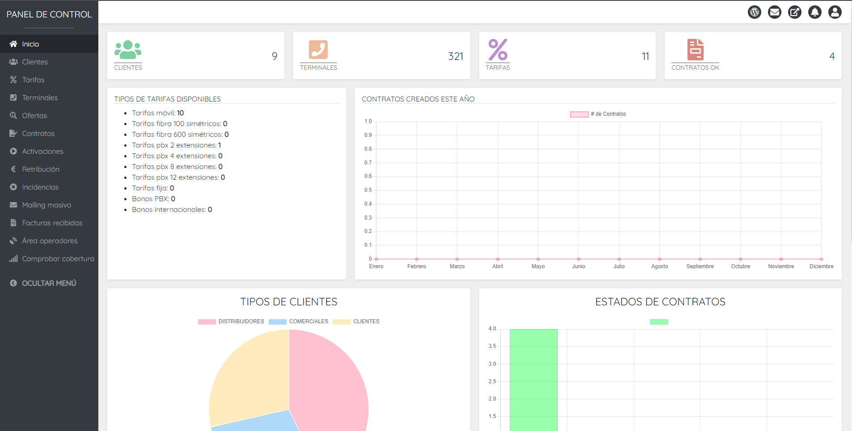Viewport: 852px width, 431px height.
Task: Click the purple Tarifas percent icon
Action: click(498, 50)
